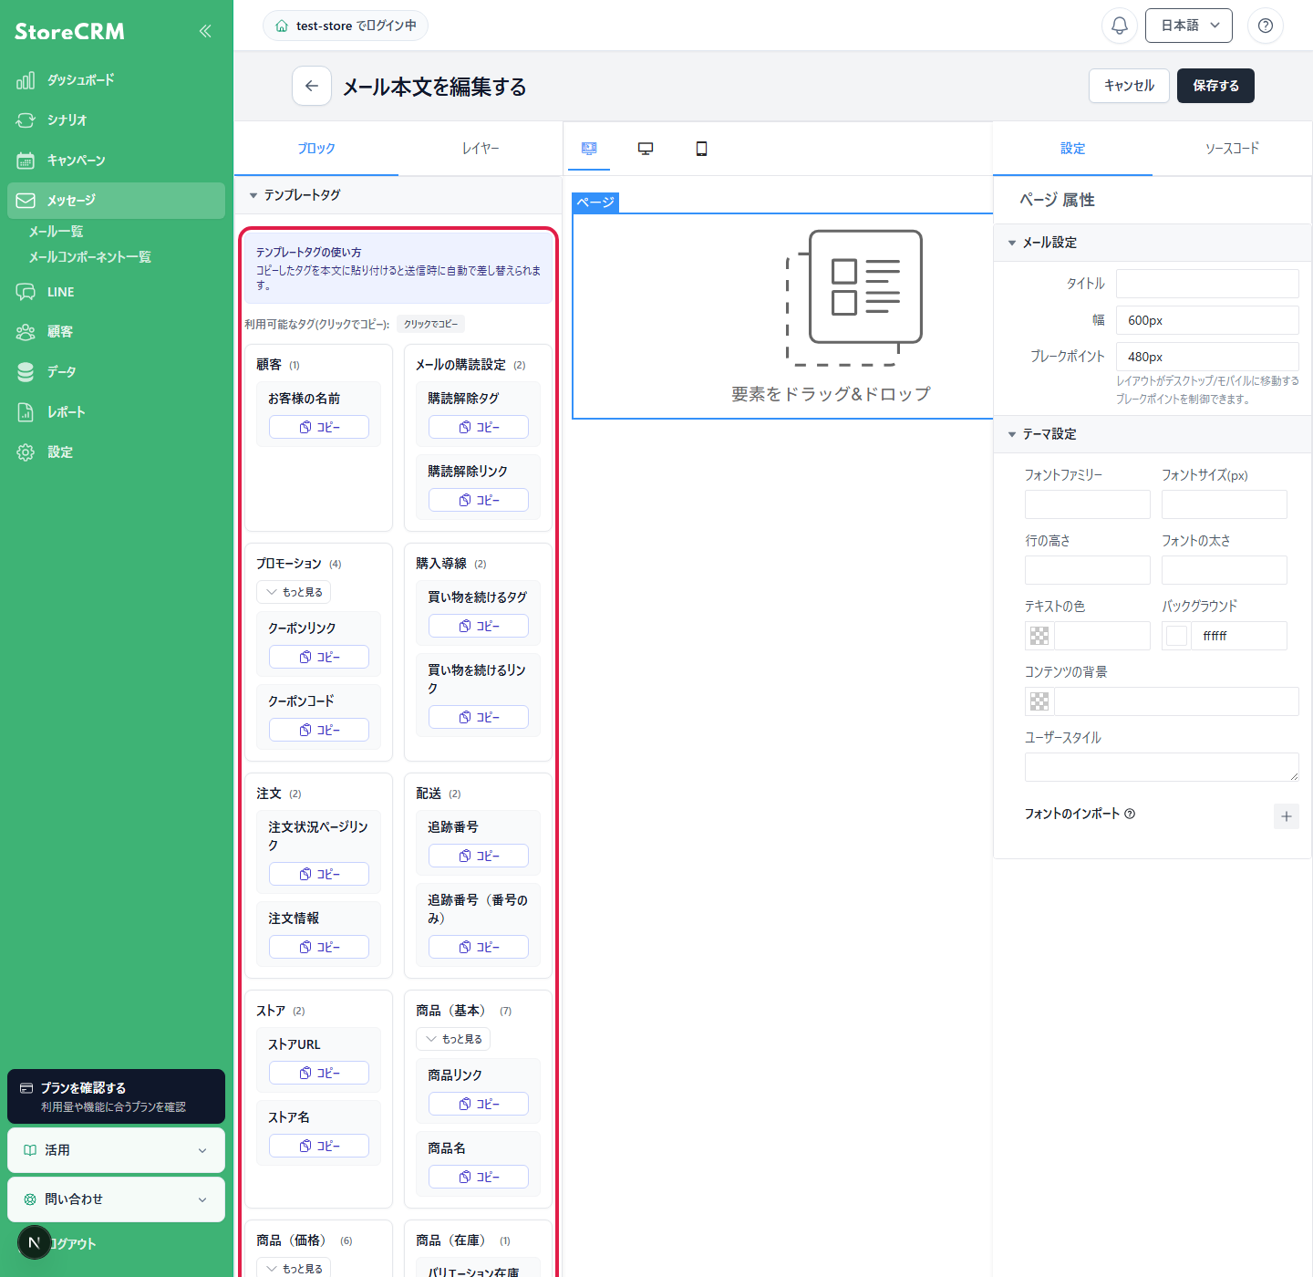
Task: Add a font import with plus icon
Action: coord(1286,816)
